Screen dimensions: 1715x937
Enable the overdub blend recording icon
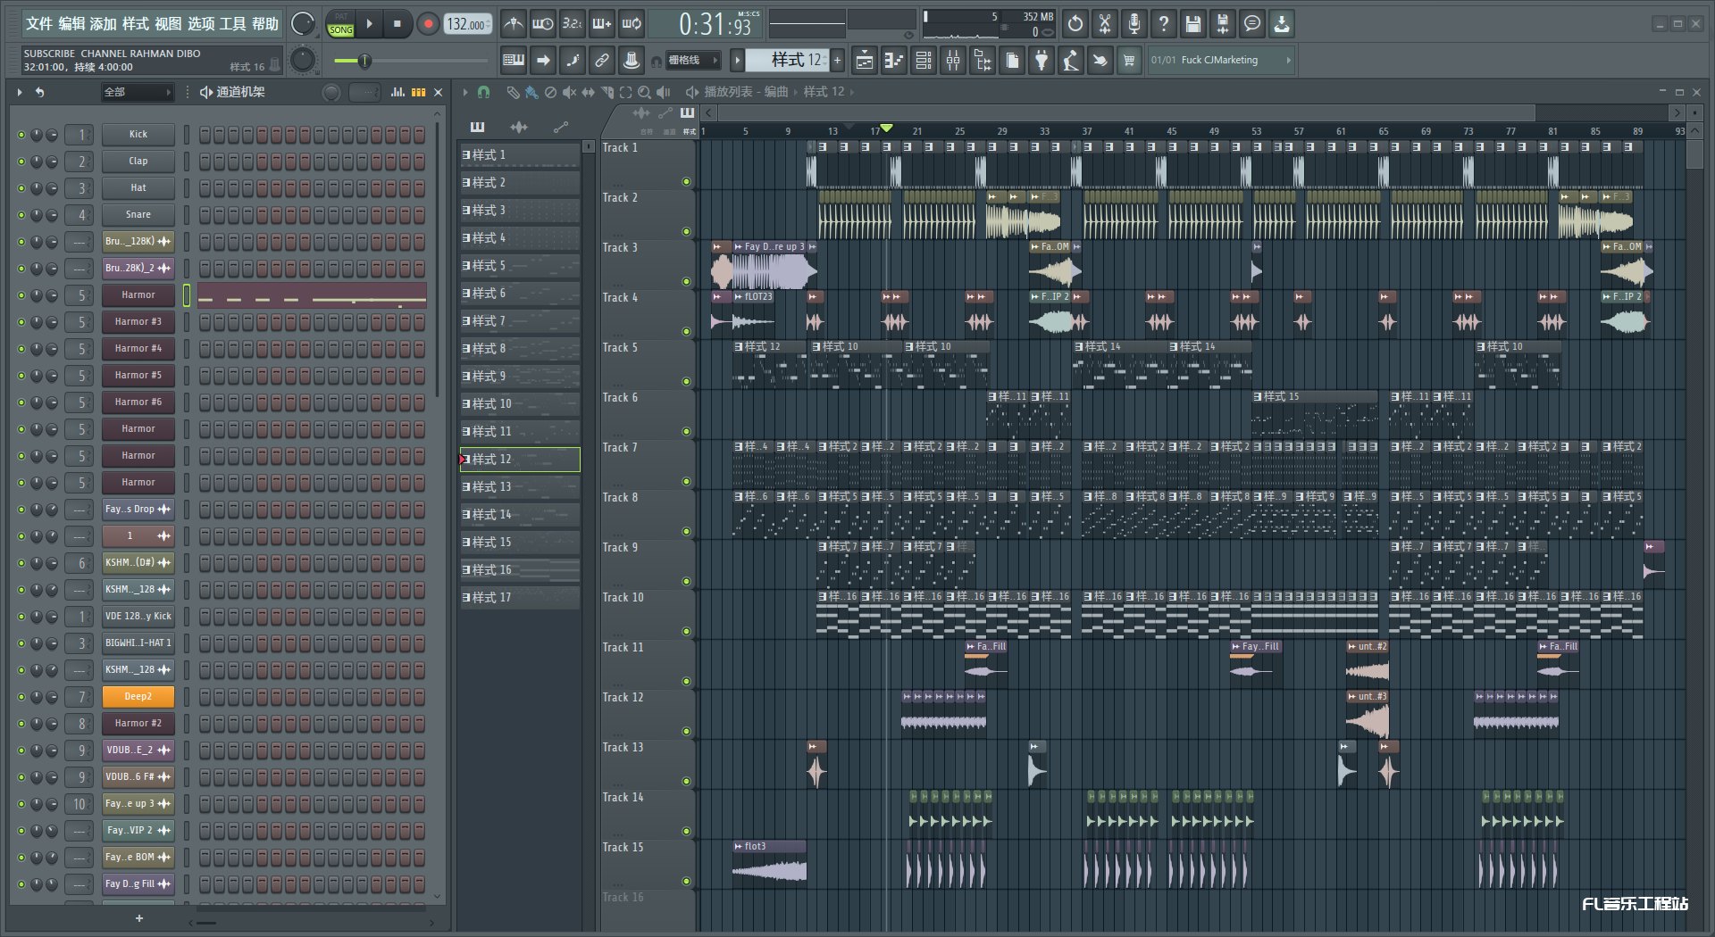(602, 24)
